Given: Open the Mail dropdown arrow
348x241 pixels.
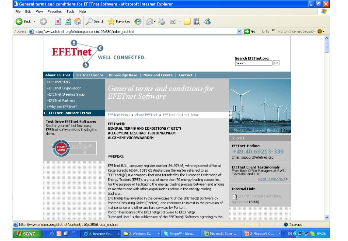Looking at the screenshot, I should (x=154, y=21).
